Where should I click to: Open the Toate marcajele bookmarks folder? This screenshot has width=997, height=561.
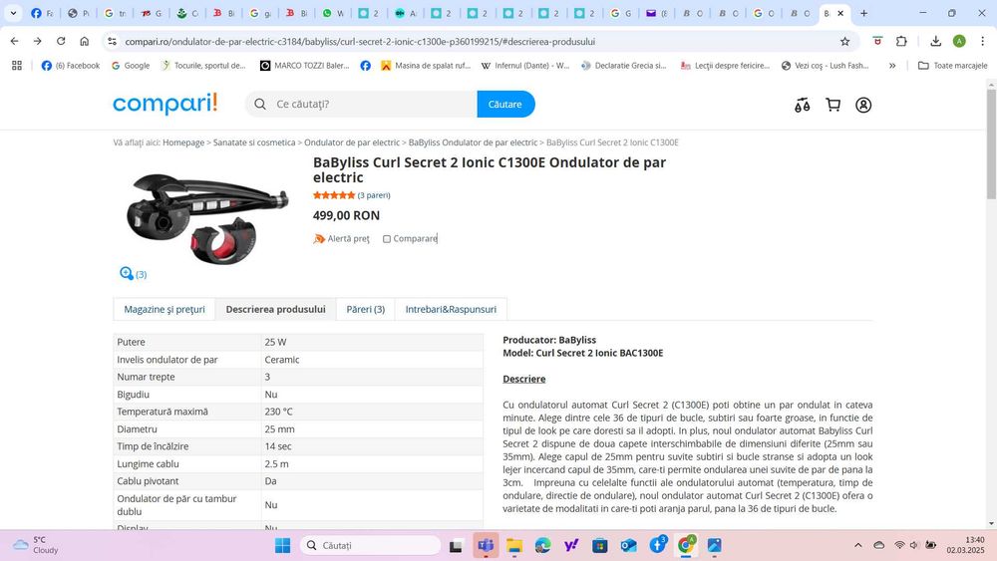coord(952,66)
